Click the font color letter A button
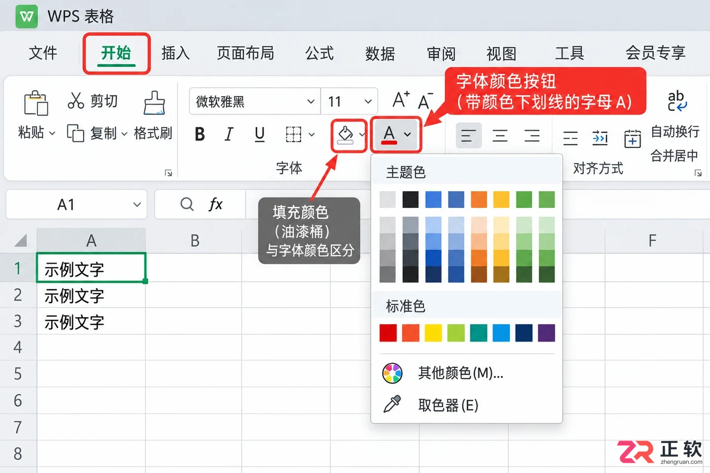The height and width of the screenshot is (473, 710). 389,135
